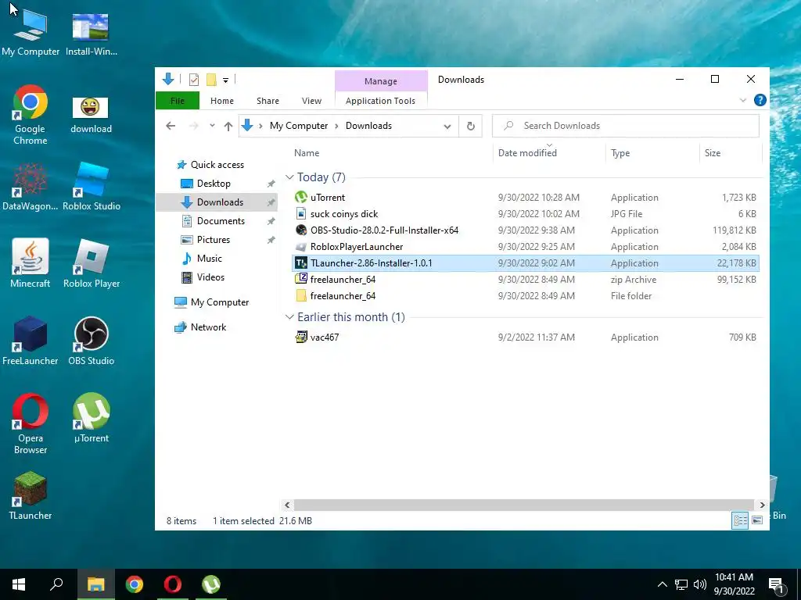Open the explorer Help button

pyautogui.click(x=760, y=100)
